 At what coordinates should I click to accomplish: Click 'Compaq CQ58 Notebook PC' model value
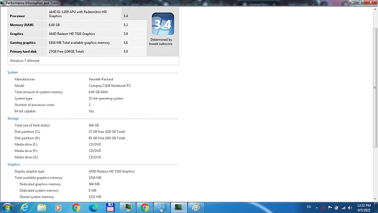[110, 85]
